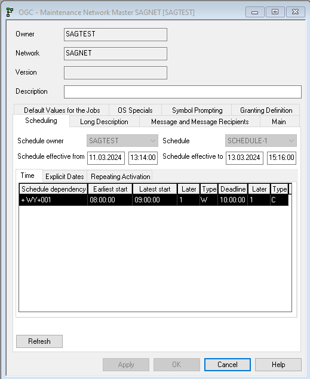Screen dimensions: 310x379
Task: Click the network tree icon in title bar
Action: [10, 12]
